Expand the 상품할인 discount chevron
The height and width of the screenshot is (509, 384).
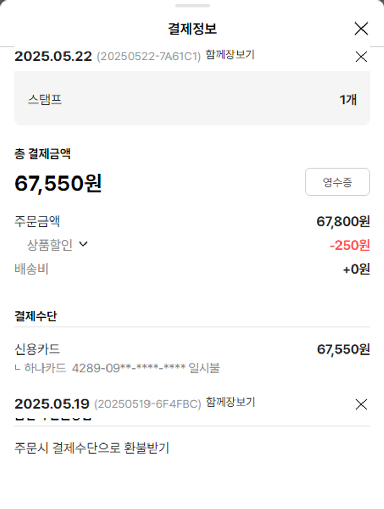point(83,245)
